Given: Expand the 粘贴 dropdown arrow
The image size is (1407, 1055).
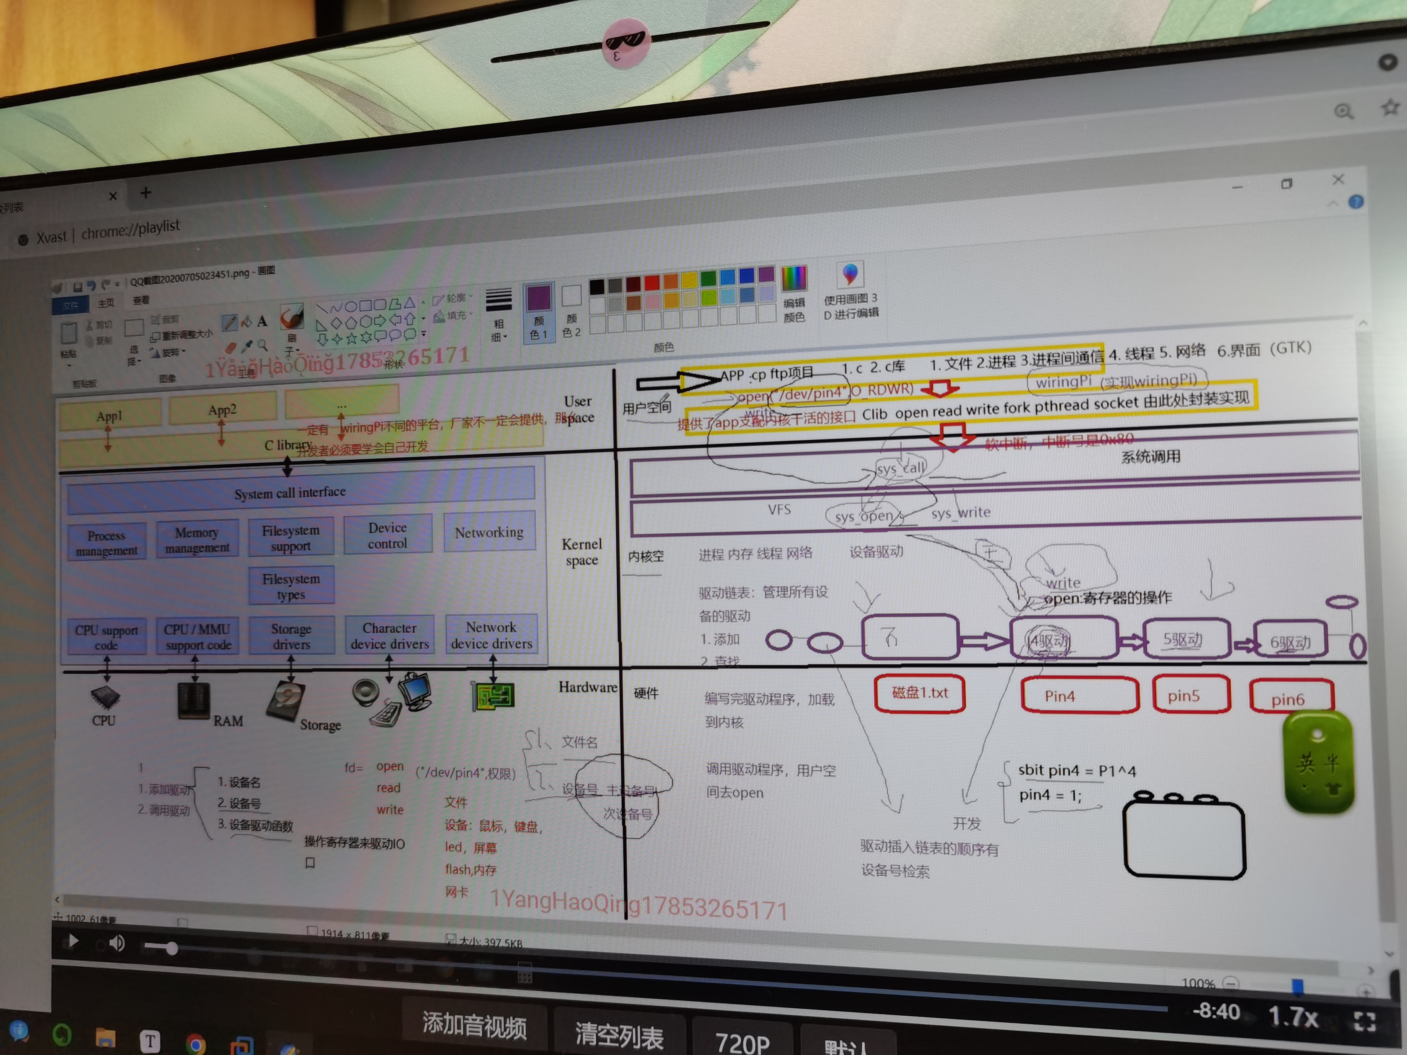Looking at the screenshot, I should tap(70, 366).
